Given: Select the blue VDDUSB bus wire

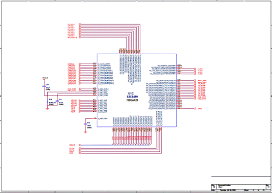Looking at the screenshot, I should 115,145.
